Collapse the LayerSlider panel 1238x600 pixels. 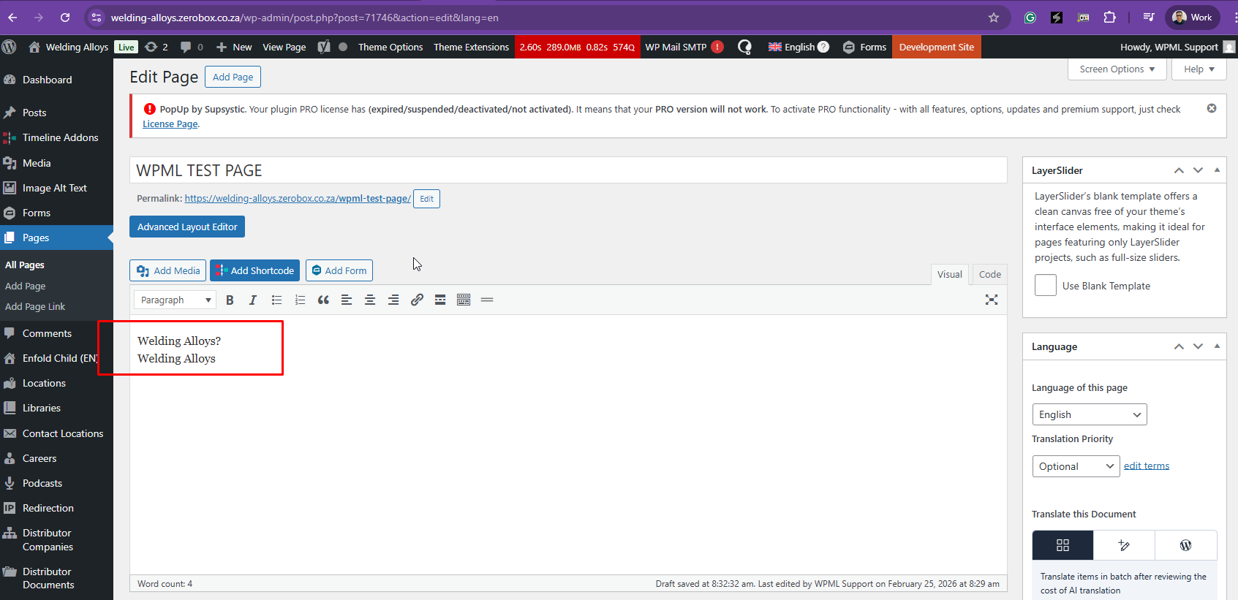click(x=1217, y=170)
